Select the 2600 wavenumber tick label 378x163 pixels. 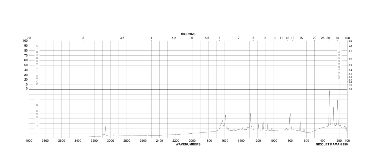(143, 141)
